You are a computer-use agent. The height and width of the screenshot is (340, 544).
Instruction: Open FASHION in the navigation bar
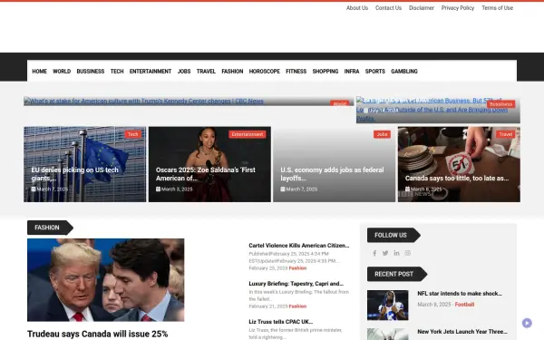pyautogui.click(x=232, y=71)
